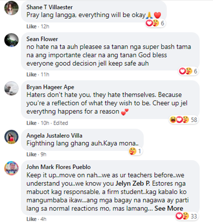The height and width of the screenshot is (223, 213).
Task: Expand comment with See More
Action: (x=169, y=208)
